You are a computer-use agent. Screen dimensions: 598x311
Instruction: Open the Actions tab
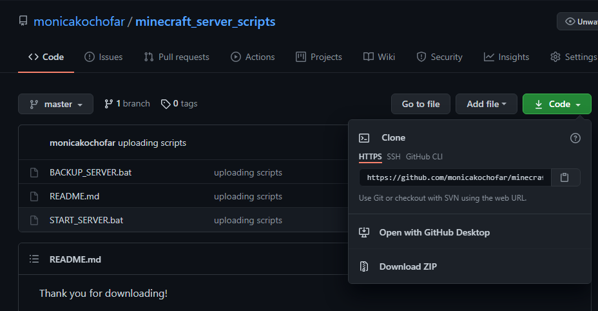(253, 57)
